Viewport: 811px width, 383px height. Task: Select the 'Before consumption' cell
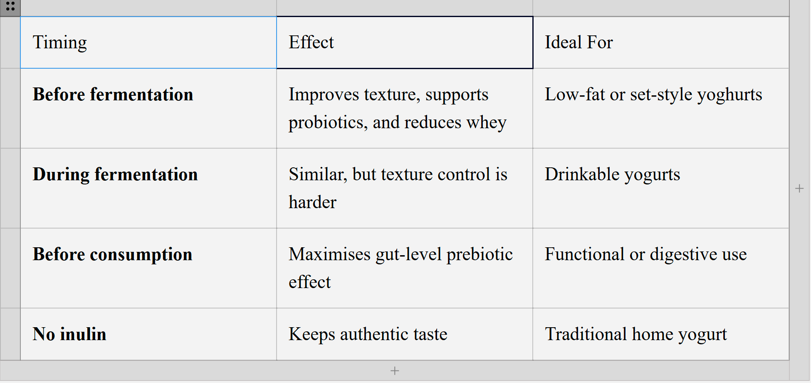[148, 268]
